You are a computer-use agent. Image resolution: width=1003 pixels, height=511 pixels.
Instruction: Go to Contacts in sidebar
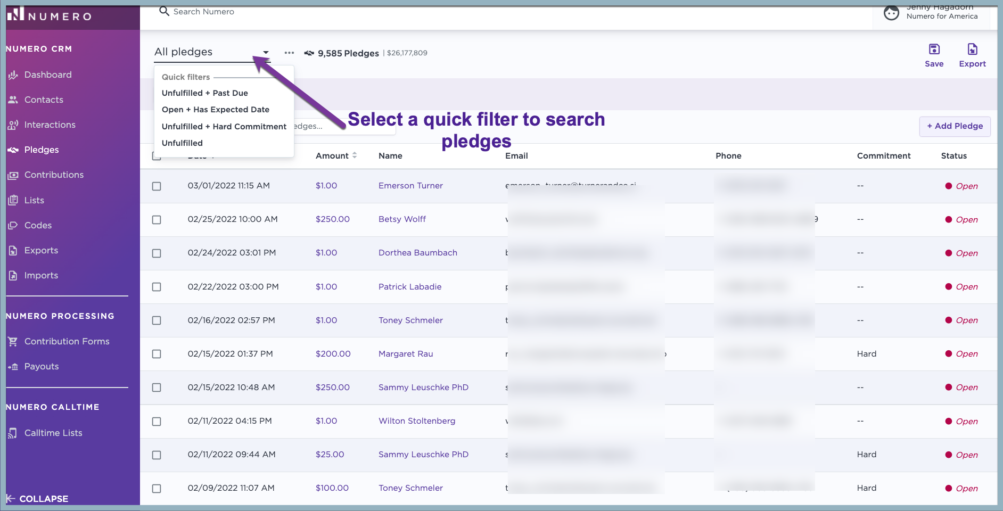coord(44,100)
